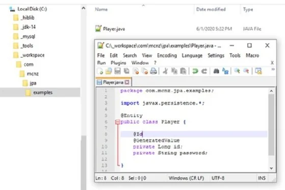Open the Search menu

(x=130, y=55)
